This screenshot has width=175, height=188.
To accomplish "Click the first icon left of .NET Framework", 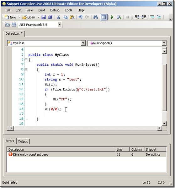I will (x=7, y=25).
